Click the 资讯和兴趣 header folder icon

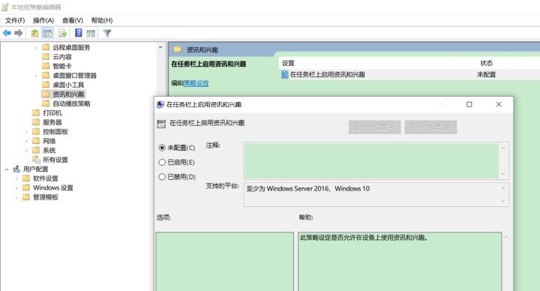click(x=178, y=49)
